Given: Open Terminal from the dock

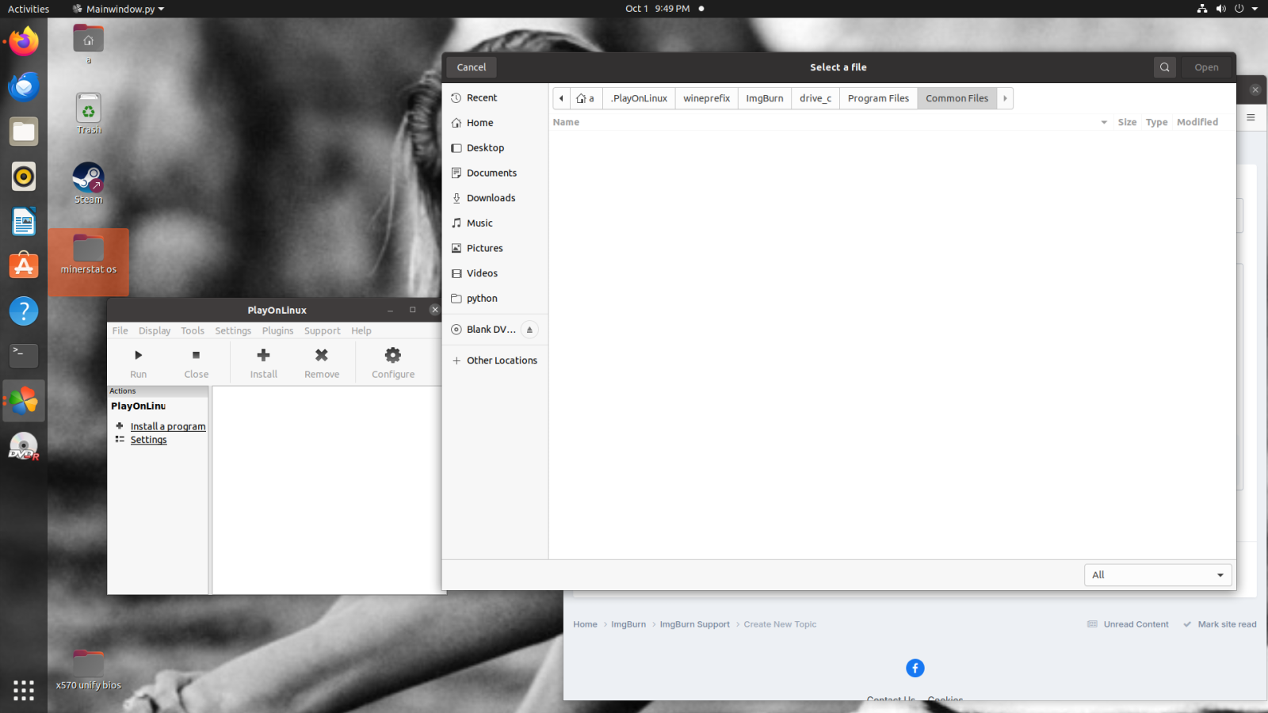Looking at the screenshot, I should [24, 356].
